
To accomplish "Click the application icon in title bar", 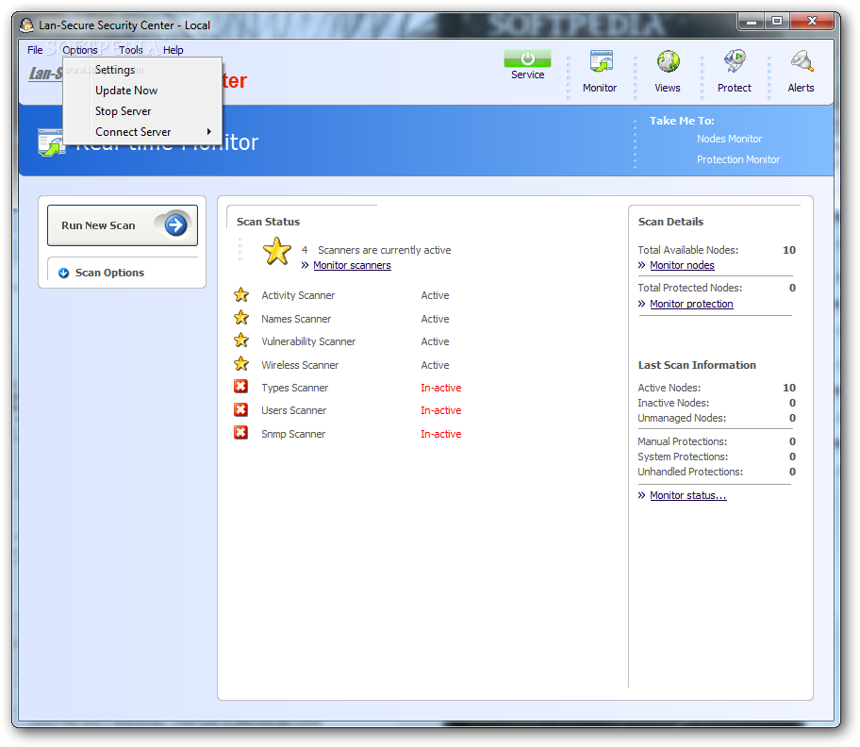I will tap(26, 25).
